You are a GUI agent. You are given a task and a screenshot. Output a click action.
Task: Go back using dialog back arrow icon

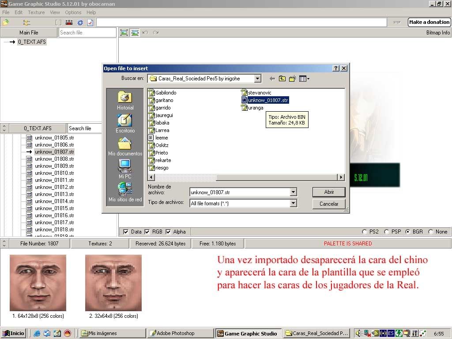(272, 79)
